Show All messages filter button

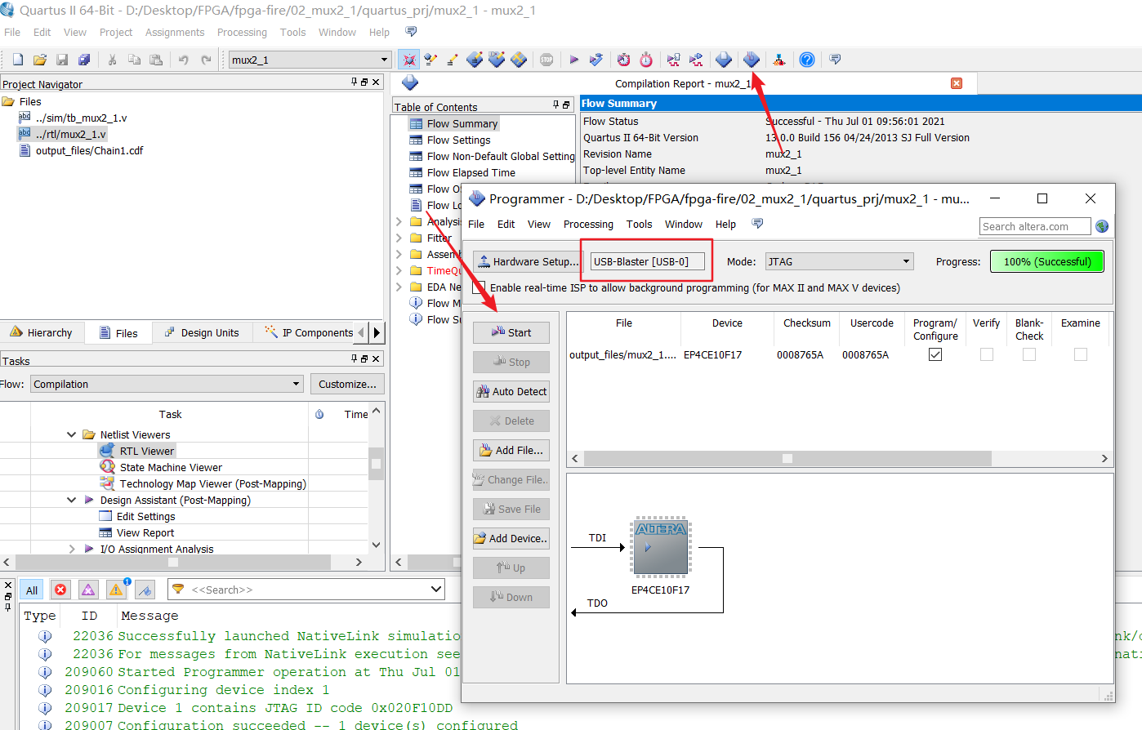coord(32,590)
